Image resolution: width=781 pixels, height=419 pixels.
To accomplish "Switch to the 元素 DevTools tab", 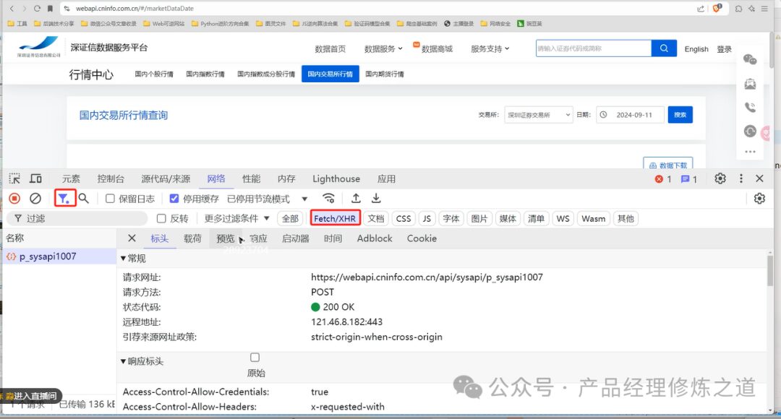I will [x=71, y=178].
